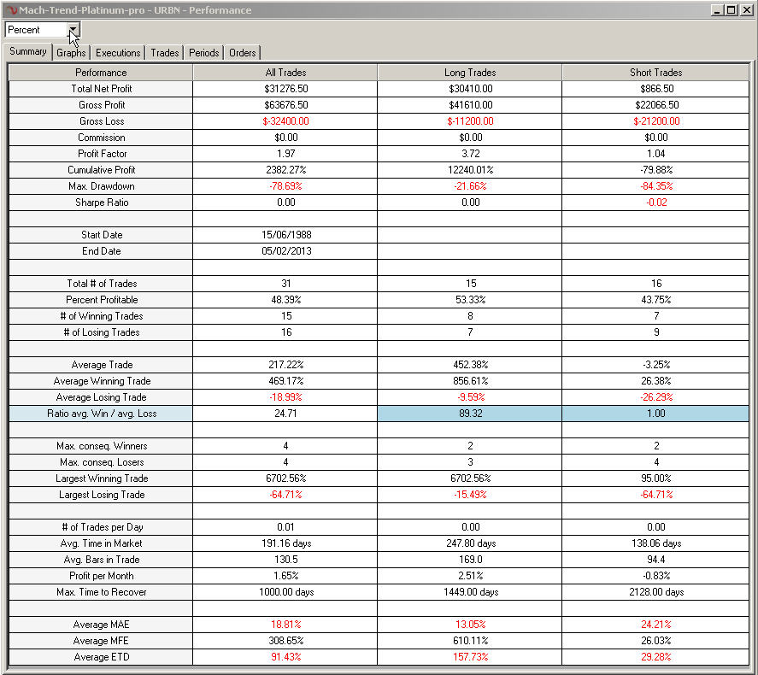Click the Sharpe Ratio row label

100,202
